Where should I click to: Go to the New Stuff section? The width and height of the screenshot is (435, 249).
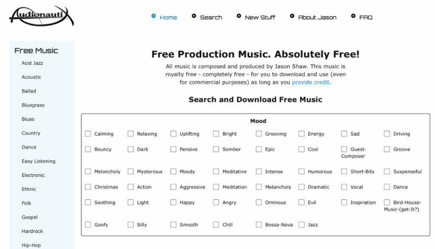[260, 17]
